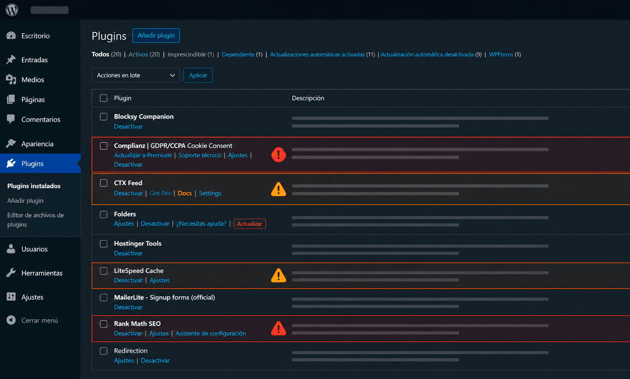Open Settings link for CTX Feed
The height and width of the screenshot is (379, 630).
pos(210,193)
